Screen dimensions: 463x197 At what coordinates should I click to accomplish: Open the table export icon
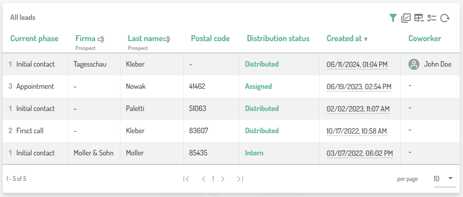pyautogui.click(x=419, y=18)
